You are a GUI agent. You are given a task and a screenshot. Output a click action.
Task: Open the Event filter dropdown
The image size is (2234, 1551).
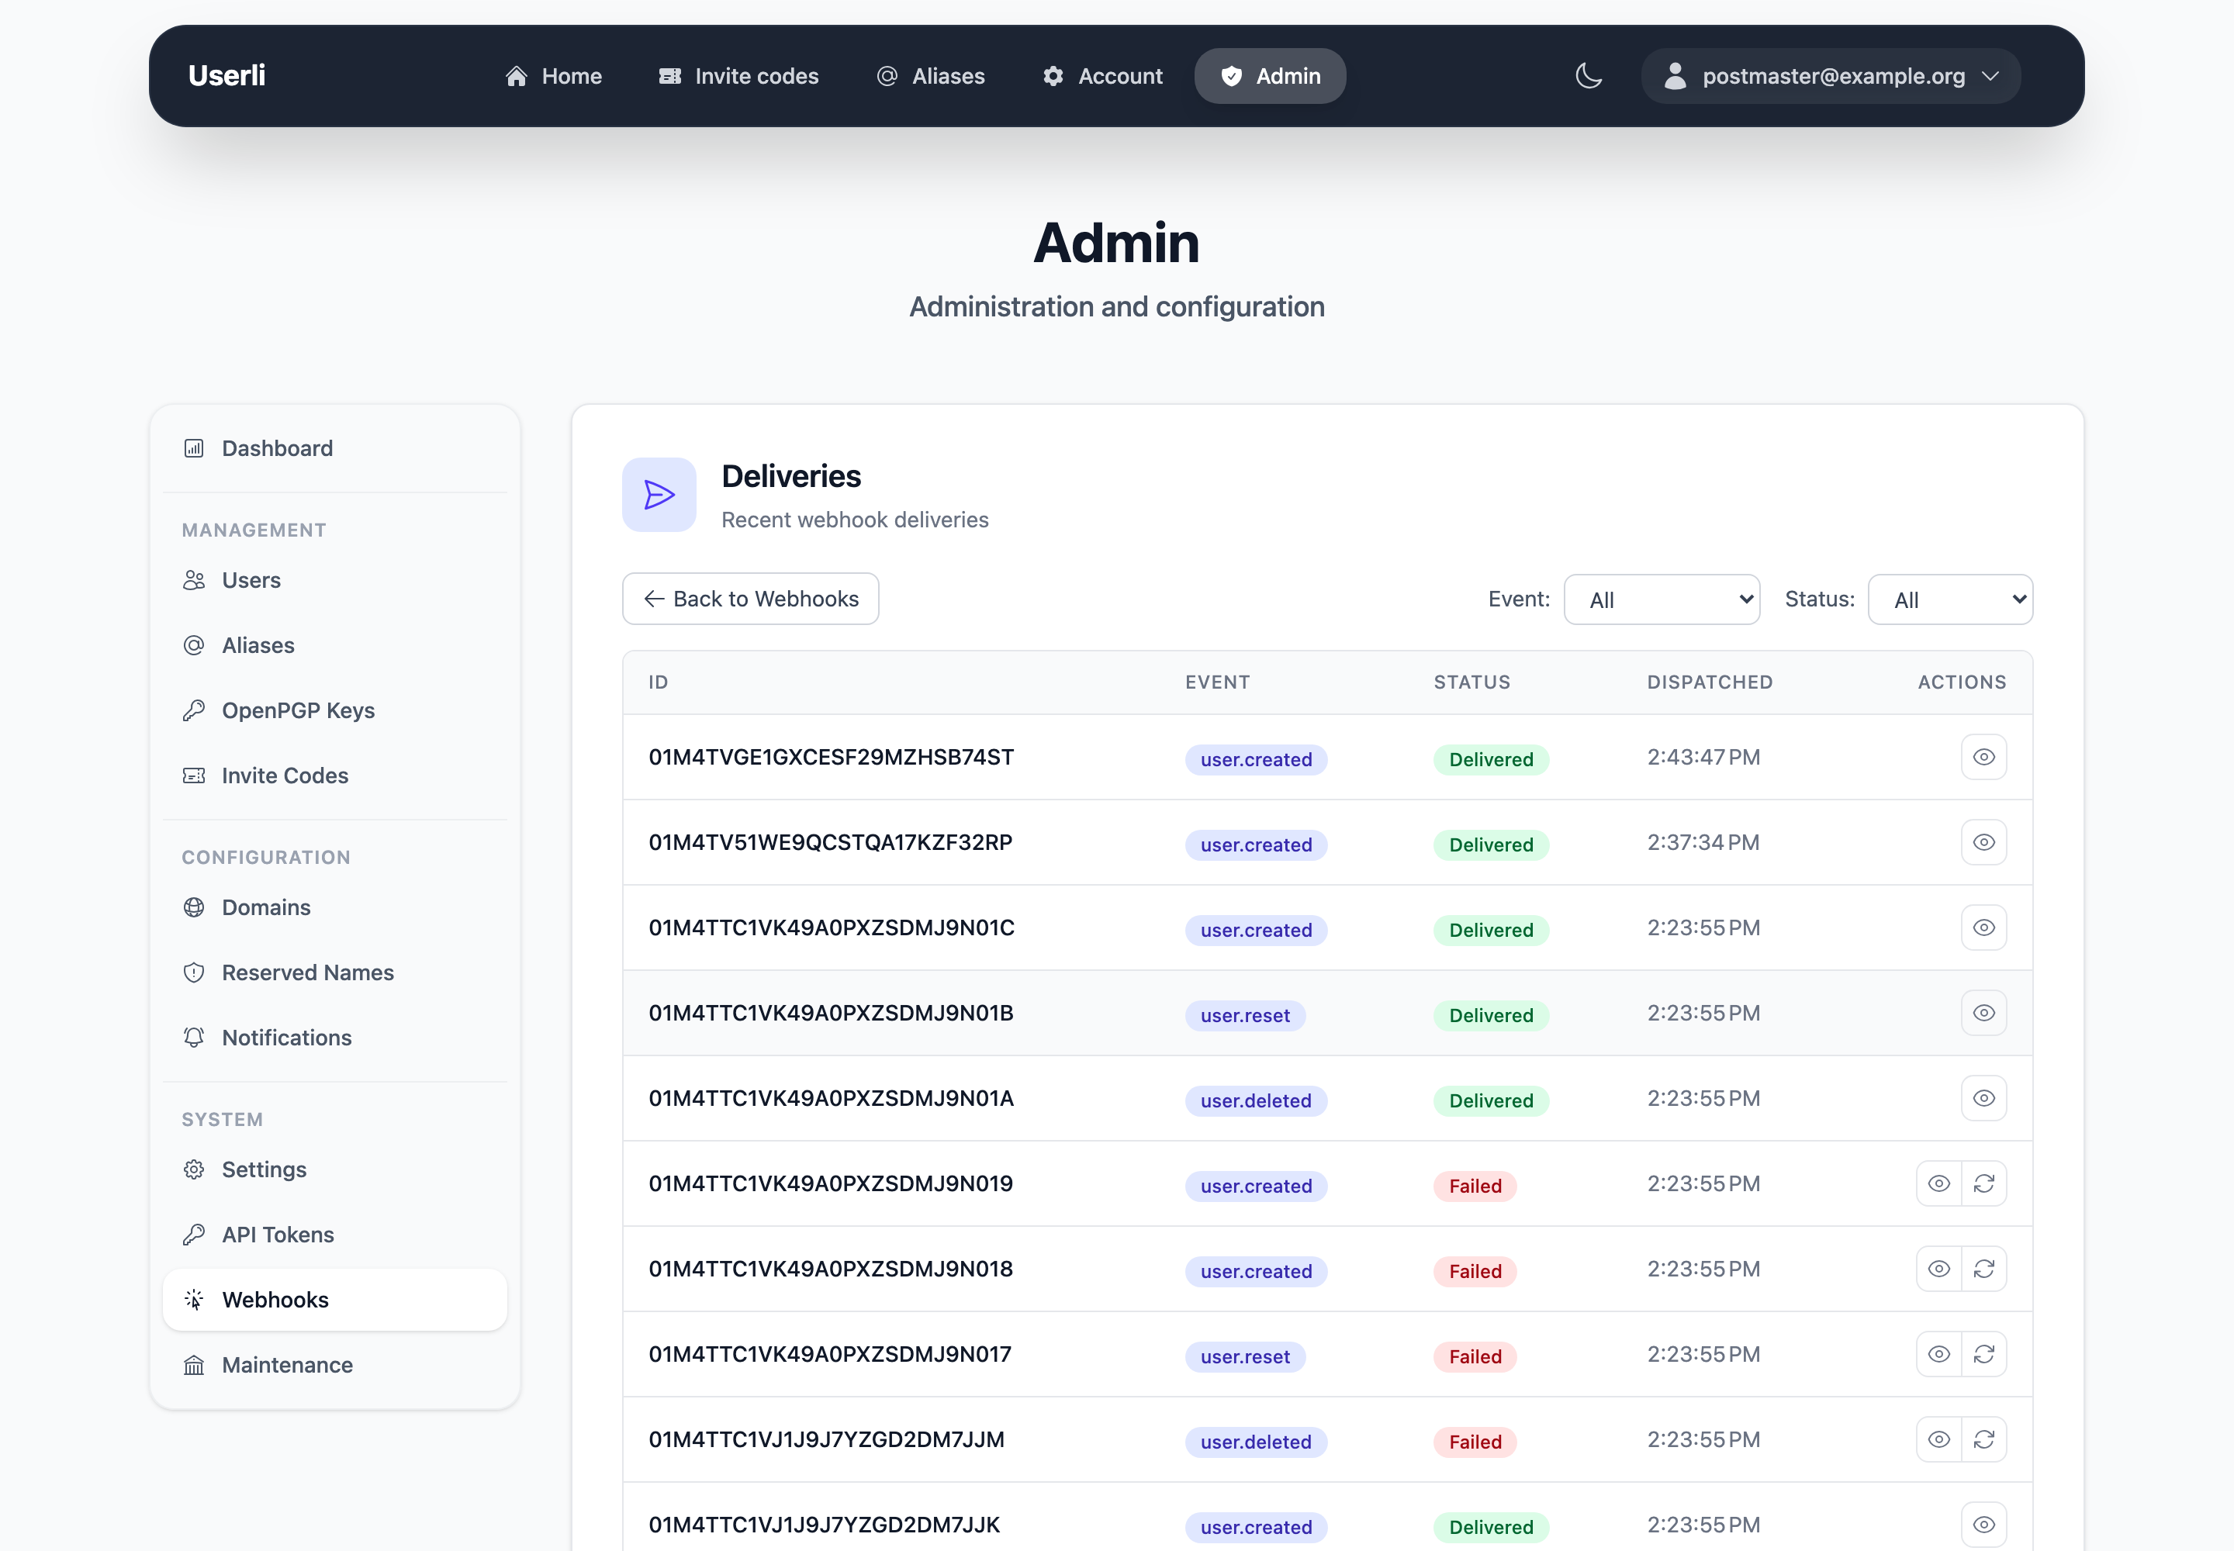coord(1662,599)
